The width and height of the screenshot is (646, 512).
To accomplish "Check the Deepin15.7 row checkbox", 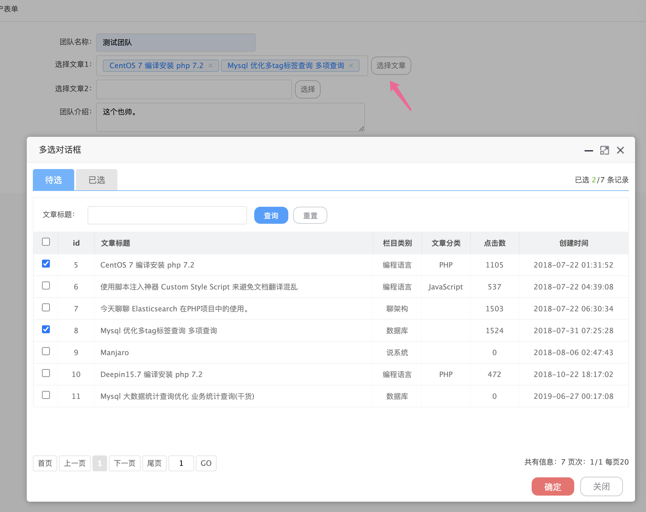I will tap(46, 373).
